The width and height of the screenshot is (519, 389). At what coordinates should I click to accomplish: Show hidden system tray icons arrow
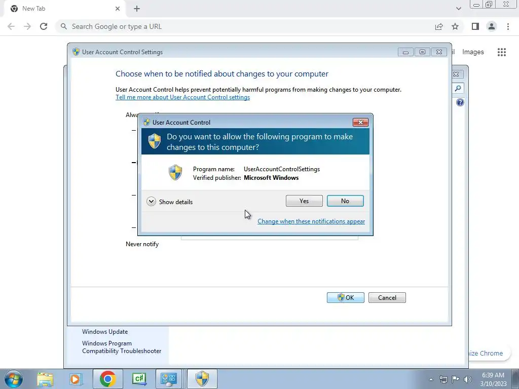[431, 379]
